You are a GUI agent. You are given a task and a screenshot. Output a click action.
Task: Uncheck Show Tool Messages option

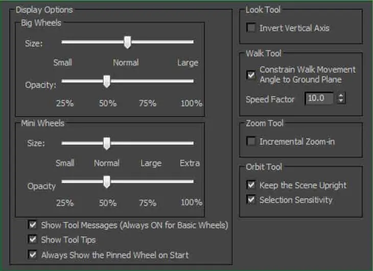point(33,225)
